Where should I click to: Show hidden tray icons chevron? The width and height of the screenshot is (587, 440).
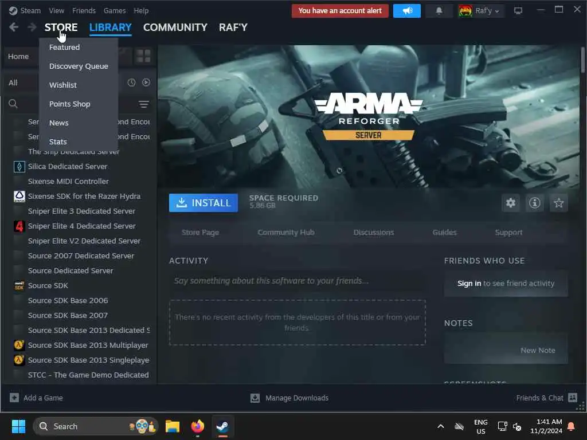(441, 426)
